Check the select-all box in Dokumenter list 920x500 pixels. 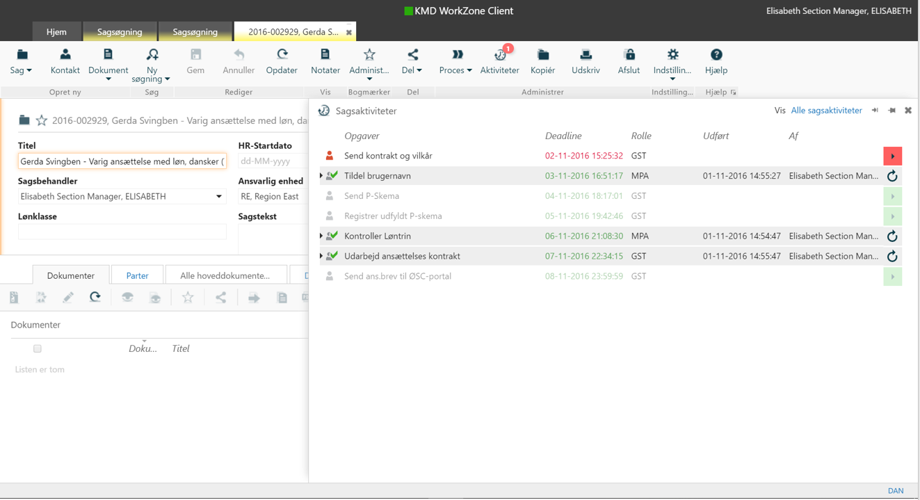click(x=38, y=348)
